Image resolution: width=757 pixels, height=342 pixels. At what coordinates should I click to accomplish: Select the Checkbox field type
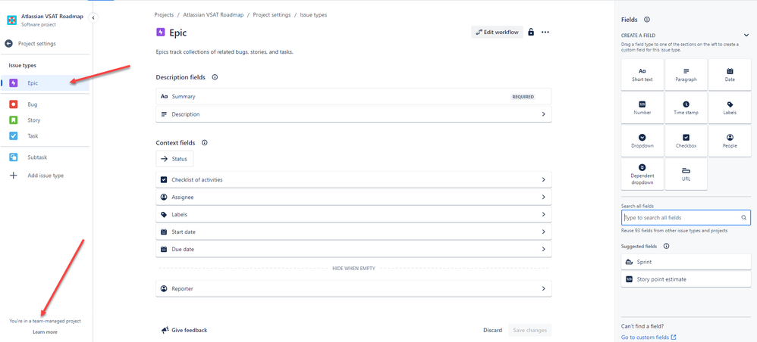[x=686, y=141]
